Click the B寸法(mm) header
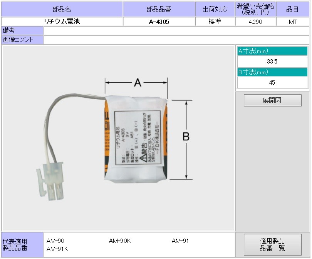 point(272,72)
